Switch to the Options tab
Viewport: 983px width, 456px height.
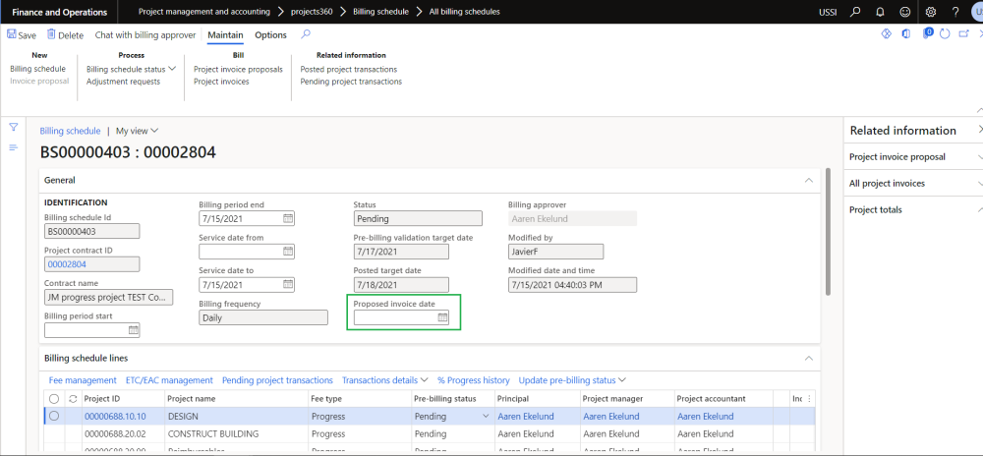(x=270, y=35)
